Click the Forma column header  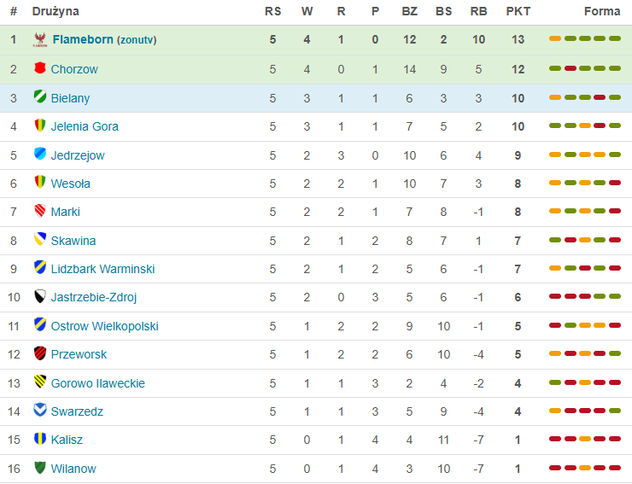(602, 12)
